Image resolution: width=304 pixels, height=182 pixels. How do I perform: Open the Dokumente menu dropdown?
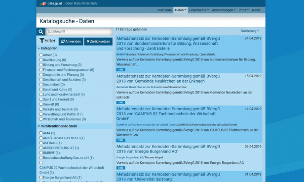tap(199, 10)
